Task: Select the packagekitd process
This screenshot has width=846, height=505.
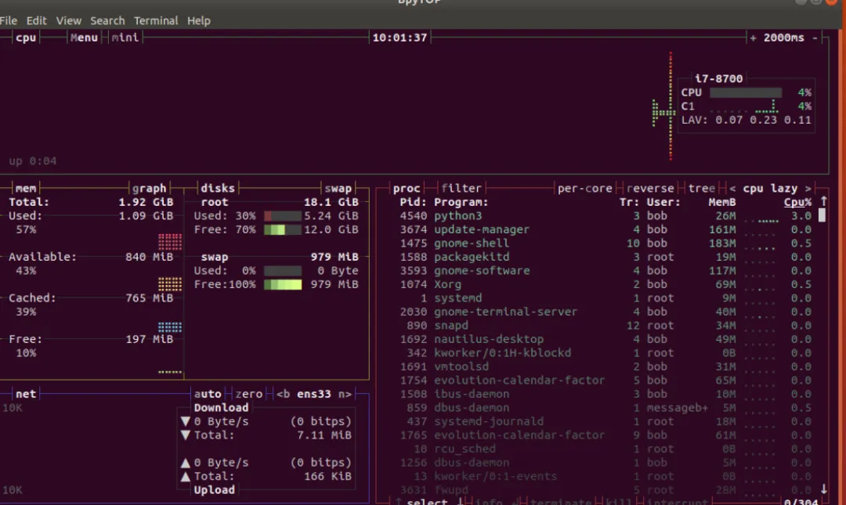Action: click(x=606, y=257)
